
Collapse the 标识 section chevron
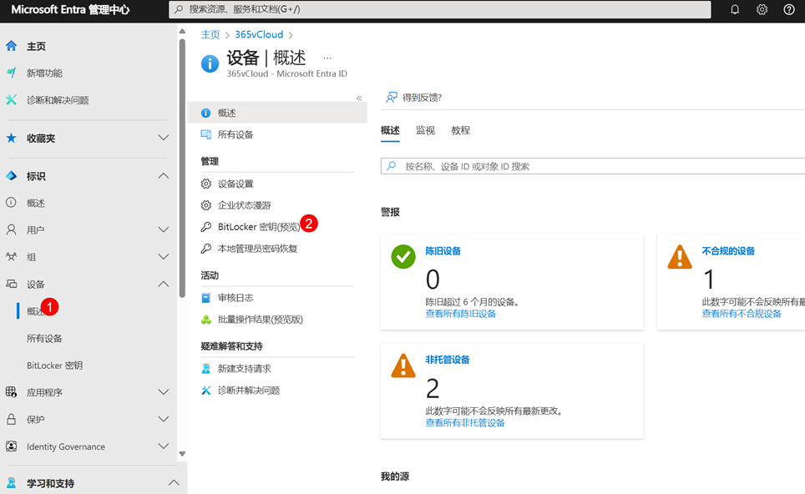click(x=164, y=176)
